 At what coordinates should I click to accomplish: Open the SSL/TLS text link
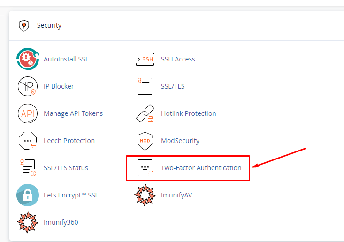[173, 86]
